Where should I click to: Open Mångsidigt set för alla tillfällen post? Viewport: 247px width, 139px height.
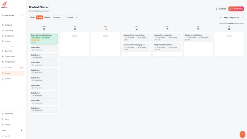pyautogui.click(x=167, y=47)
